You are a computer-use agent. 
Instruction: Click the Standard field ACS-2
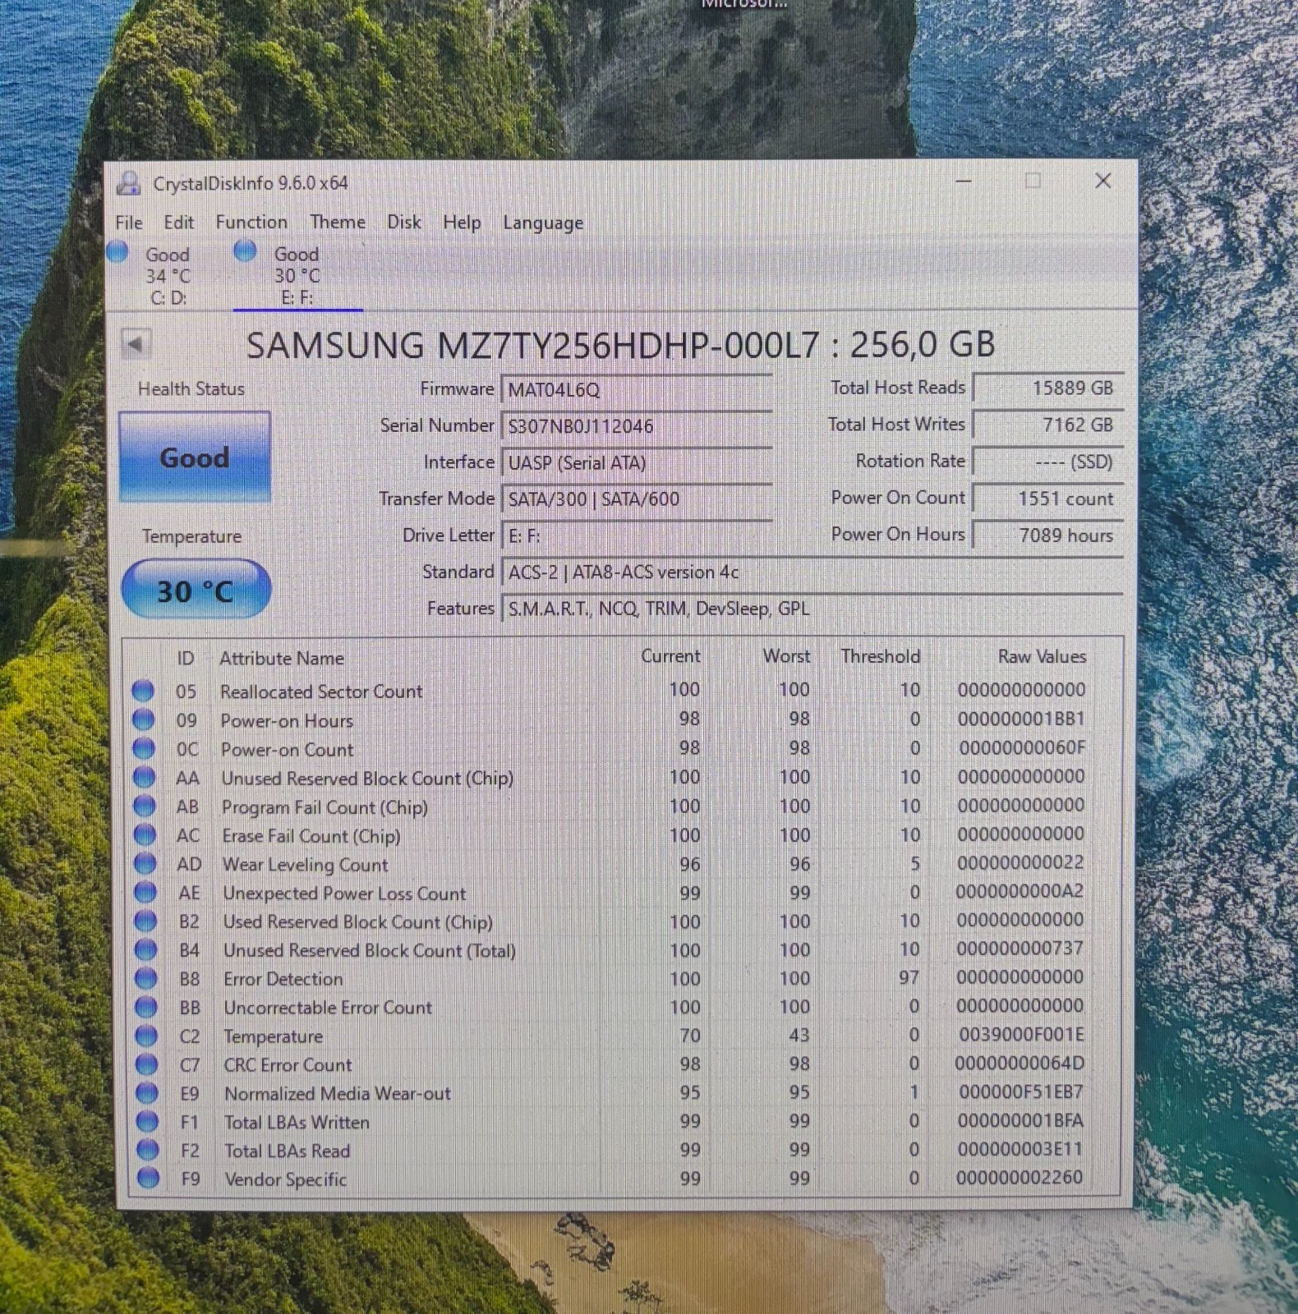(x=812, y=572)
